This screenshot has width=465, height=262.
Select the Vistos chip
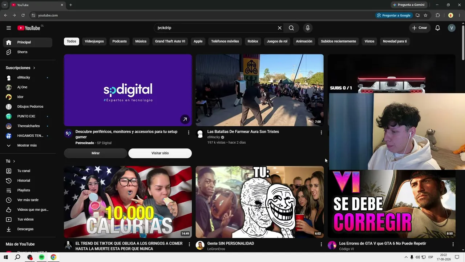(369, 41)
